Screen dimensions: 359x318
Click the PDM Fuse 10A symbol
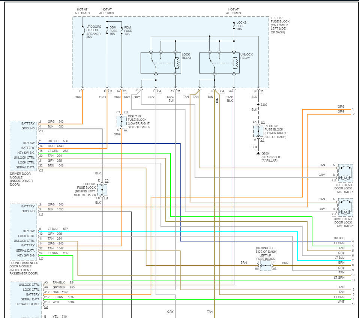click(122, 30)
